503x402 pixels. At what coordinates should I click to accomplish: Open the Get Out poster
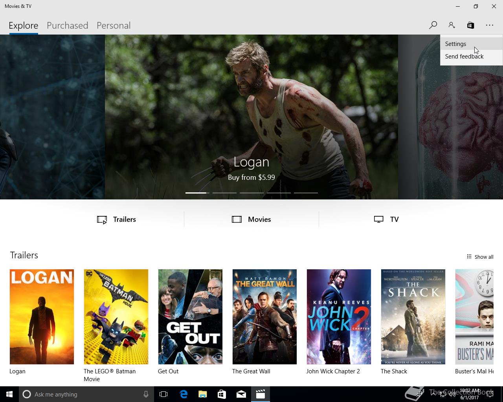click(x=190, y=317)
